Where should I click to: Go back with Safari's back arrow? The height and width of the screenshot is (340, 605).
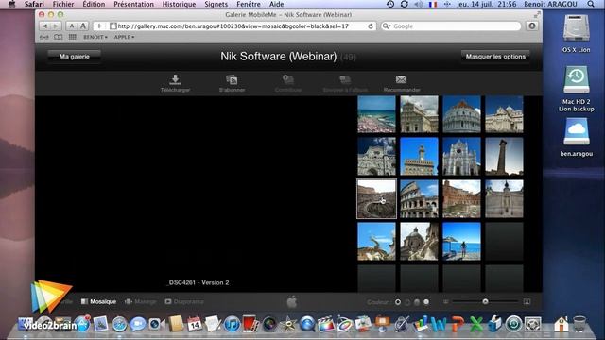pos(44,25)
